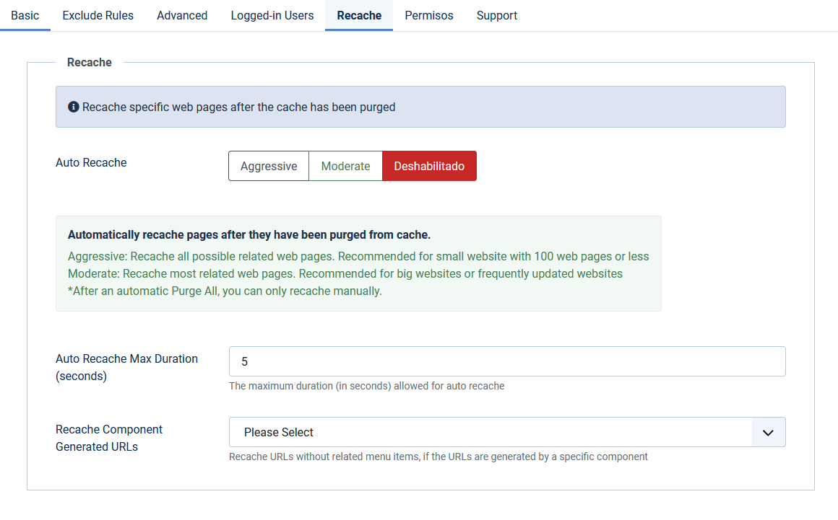Click the blue recache info banner text
Screen dimensions: 838x520
[x=239, y=107]
